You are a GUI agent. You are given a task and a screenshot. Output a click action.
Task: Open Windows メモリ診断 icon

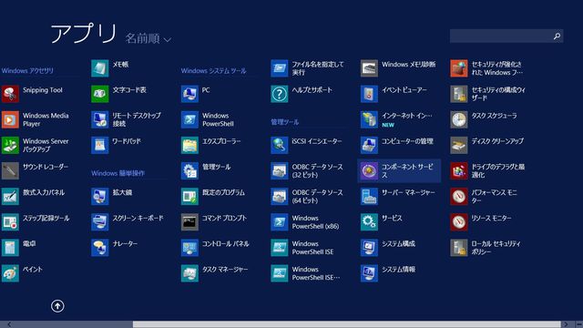coord(369,68)
